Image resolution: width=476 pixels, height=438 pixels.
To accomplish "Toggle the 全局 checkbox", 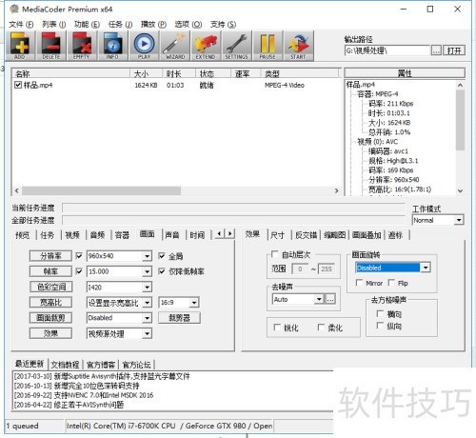I will (x=162, y=256).
